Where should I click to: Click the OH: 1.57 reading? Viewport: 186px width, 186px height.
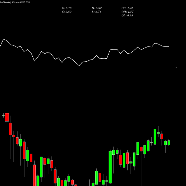tap(128, 12)
